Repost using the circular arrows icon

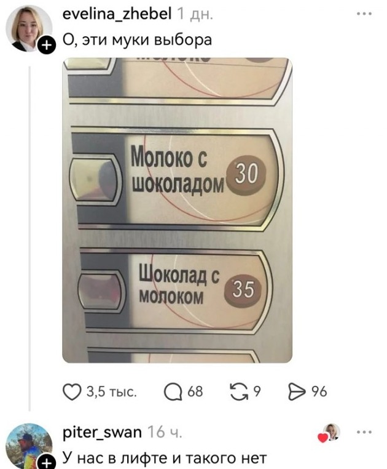(x=239, y=392)
